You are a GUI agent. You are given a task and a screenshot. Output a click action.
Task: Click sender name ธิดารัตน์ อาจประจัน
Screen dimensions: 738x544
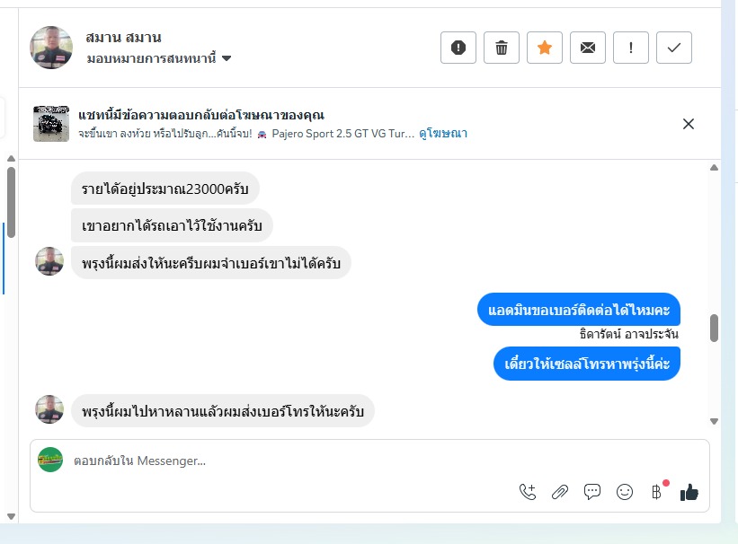point(629,334)
